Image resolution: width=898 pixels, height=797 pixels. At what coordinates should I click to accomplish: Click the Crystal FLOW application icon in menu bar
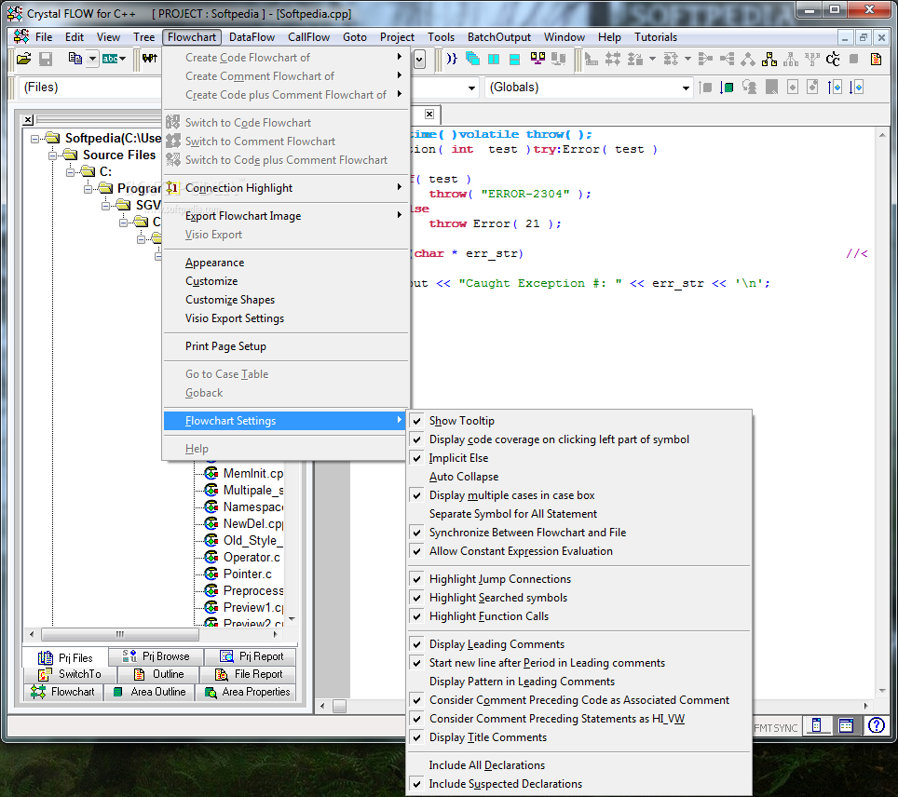(x=21, y=36)
